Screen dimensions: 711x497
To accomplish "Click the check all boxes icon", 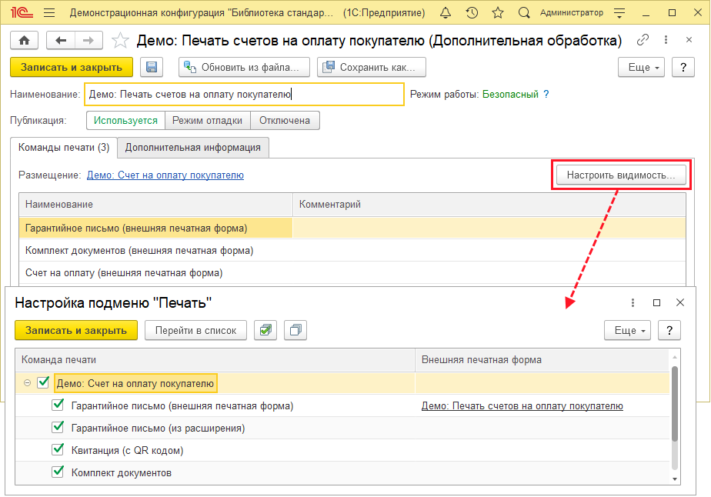I will coord(266,330).
